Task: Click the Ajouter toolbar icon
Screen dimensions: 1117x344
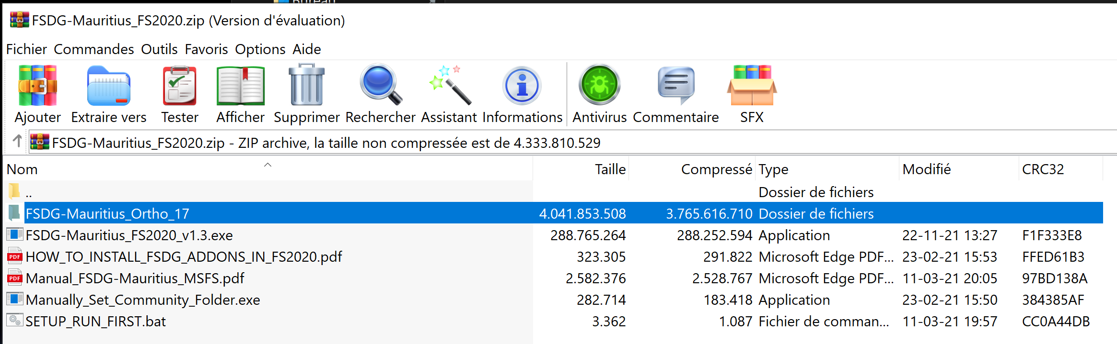Action: click(x=37, y=86)
